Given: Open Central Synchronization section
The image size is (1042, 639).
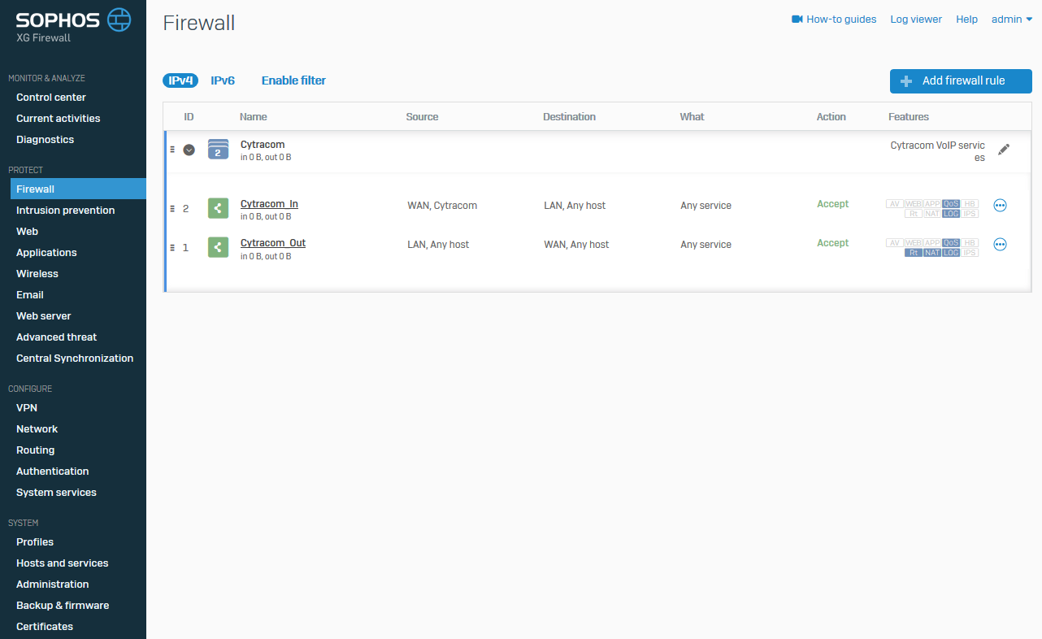Looking at the screenshot, I should pyautogui.click(x=73, y=359).
